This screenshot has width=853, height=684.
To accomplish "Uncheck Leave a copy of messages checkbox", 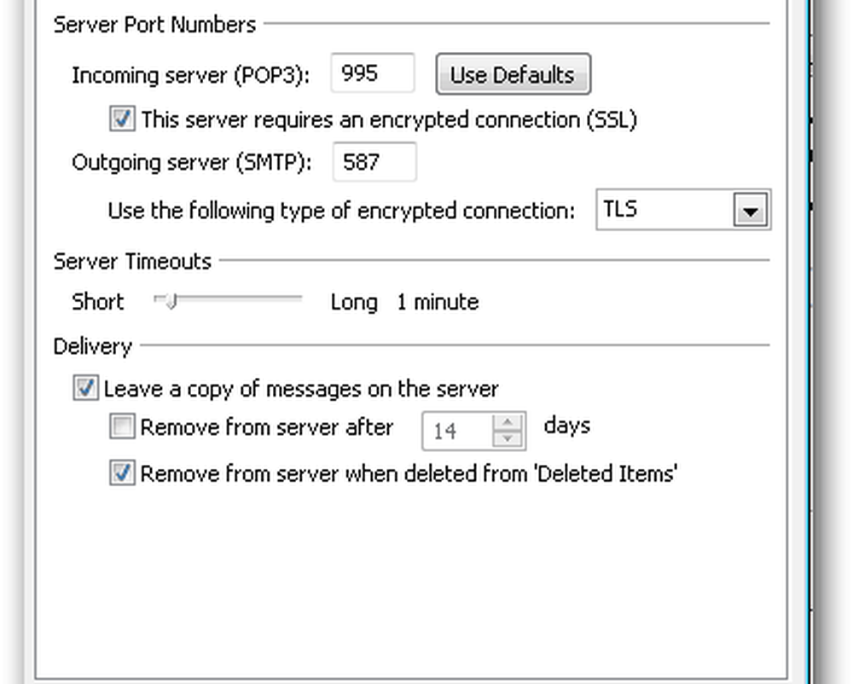I will (x=85, y=389).
